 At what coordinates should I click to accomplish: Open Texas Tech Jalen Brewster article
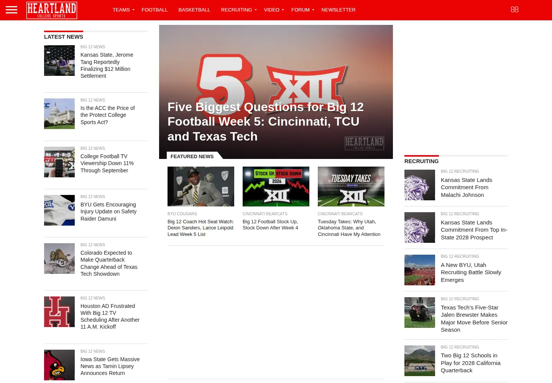[x=474, y=319]
